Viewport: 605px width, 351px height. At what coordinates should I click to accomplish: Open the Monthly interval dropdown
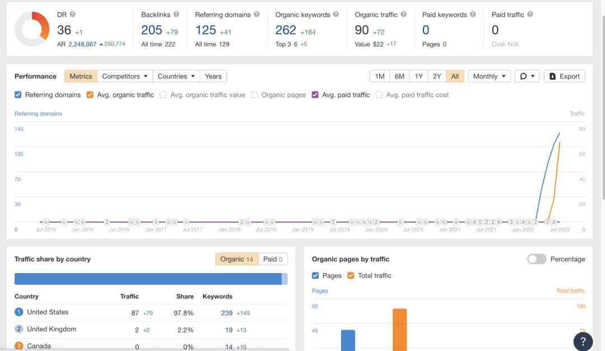point(489,76)
